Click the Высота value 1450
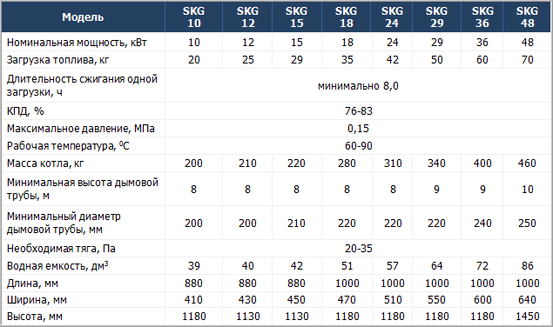The width and height of the screenshot is (553, 327). (x=527, y=317)
